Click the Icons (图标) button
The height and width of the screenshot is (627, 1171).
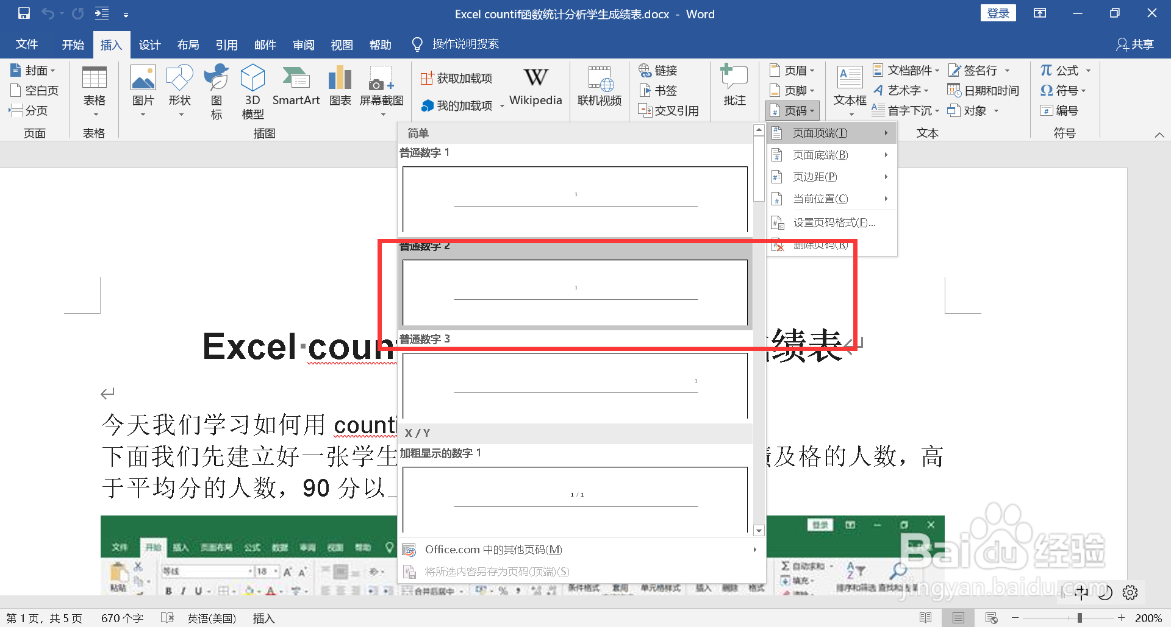pos(217,92)
